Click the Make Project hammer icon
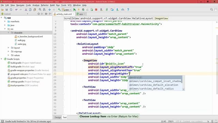Viewport: 218px width, 123px height. (59, 10)
